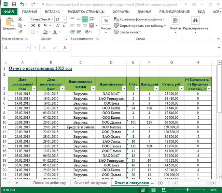The image size is (222, 193).
Task: Toggle bold (Ж) formatting
Action: click(33, 26)
